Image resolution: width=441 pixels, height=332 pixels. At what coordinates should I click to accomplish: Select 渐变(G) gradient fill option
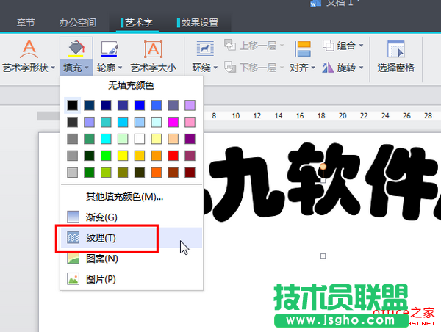click(132, 217)
